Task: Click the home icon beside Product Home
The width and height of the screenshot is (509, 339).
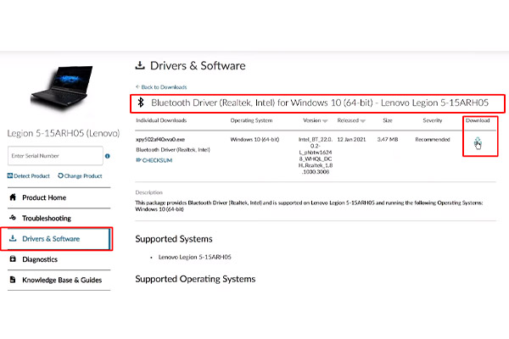Action: (13, 197)
